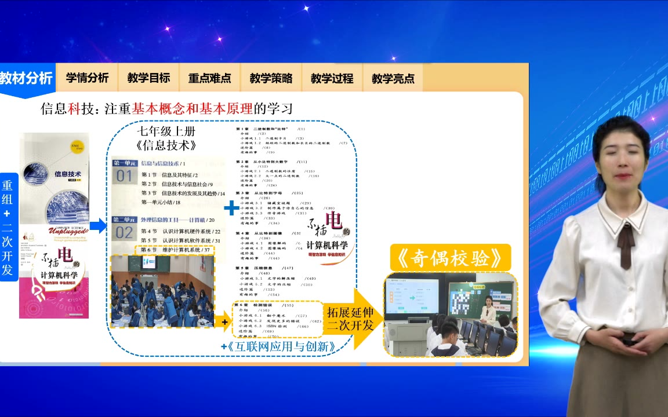Switch to the 教学亮点 tab
The width and height of the screenshot is (668, 417).
393,78
